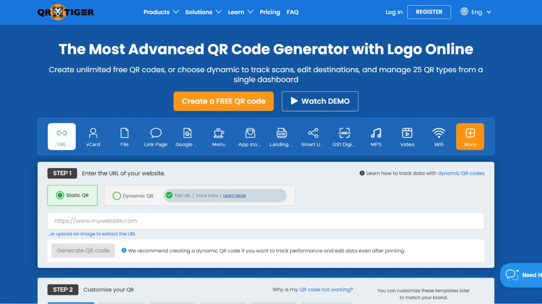542x304 pixels.
Task: Open the Learn More link
Action: tap(234, 196)
